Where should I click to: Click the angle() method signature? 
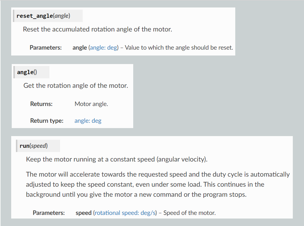pyautogui.click(x=27, y=72)
